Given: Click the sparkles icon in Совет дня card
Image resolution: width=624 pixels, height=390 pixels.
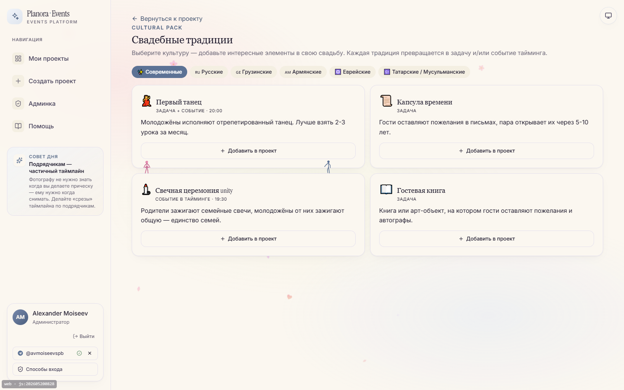Looking at the screenshot, I should pos(19,160).
